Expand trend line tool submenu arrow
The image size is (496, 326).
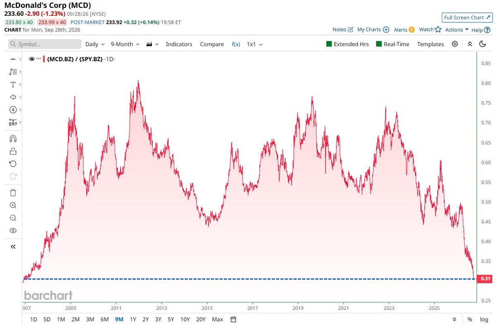pyautogui.click(x=20, y=59)
